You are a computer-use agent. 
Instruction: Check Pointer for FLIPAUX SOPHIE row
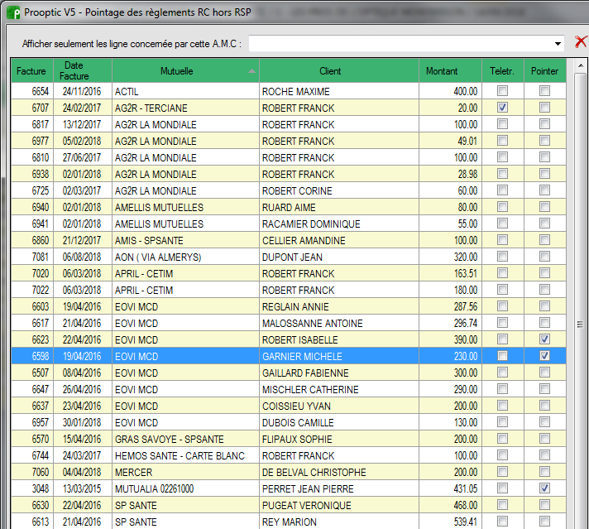544,439
